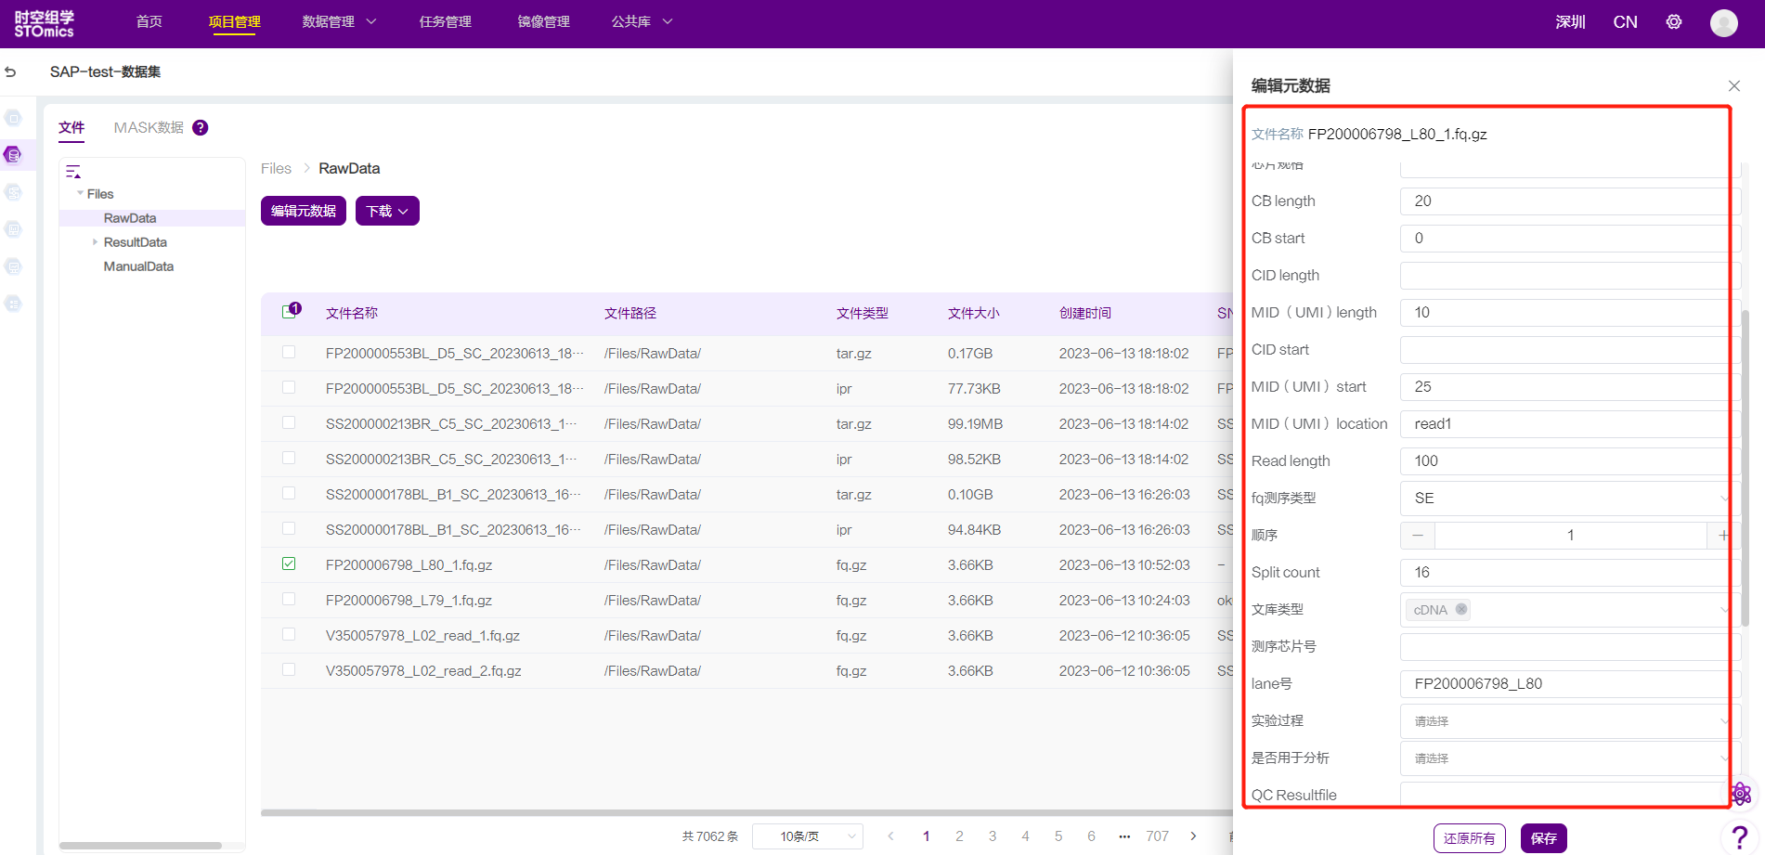This screenshot has height=855, width=1765.
Task: Open the 任务管理 menu
Action: pyautogui.click(x=445, y=22)
